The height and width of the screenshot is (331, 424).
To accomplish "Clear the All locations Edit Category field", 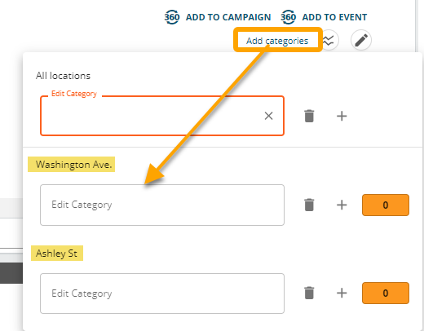I will 268,116.
